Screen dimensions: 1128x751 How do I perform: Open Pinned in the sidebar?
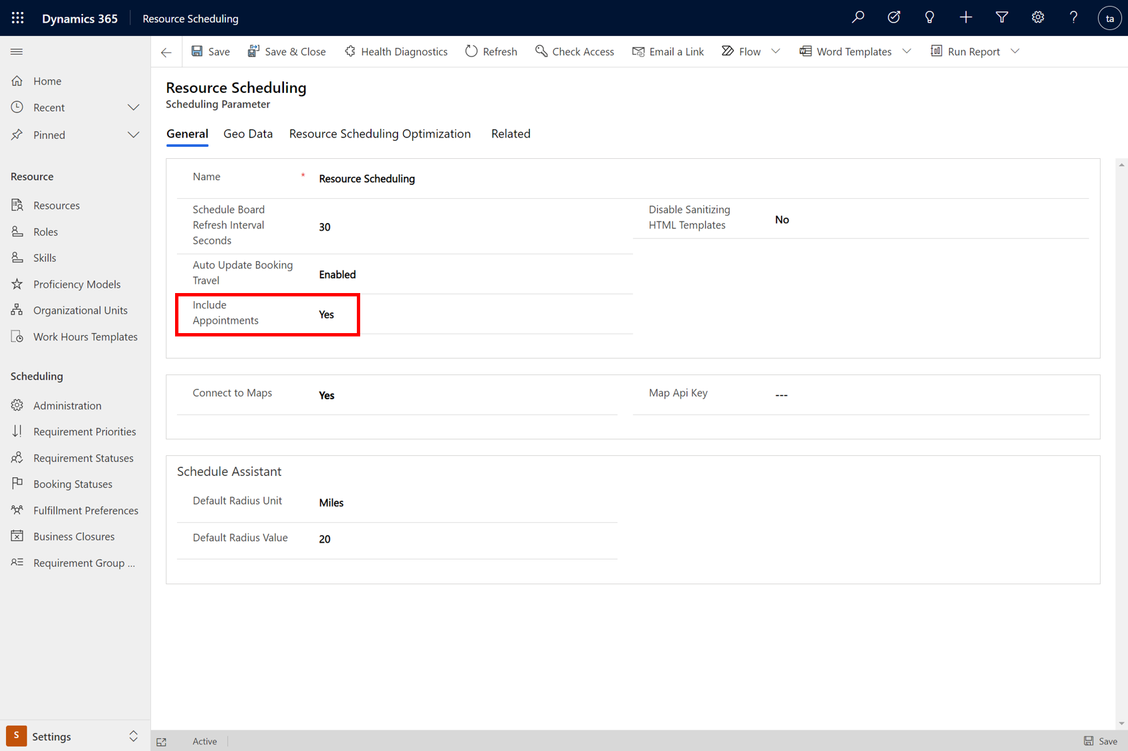click(49, 135)
